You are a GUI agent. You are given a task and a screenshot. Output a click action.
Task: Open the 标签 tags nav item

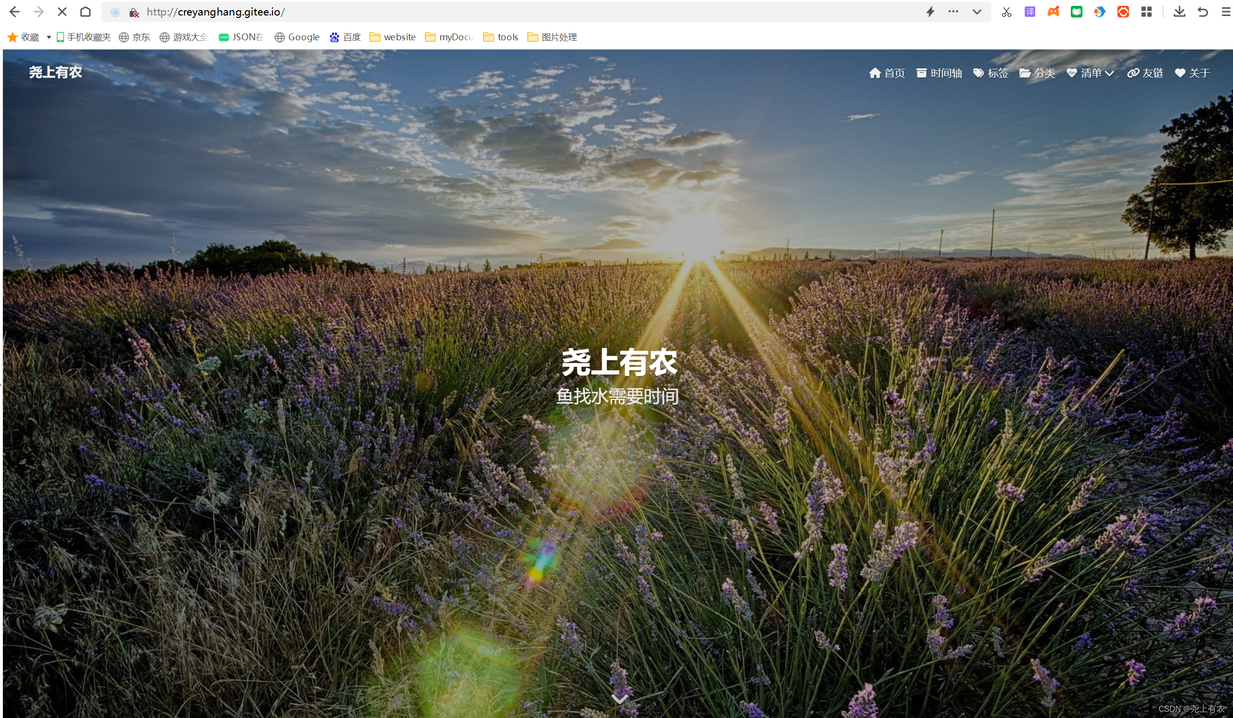[991, 73]
